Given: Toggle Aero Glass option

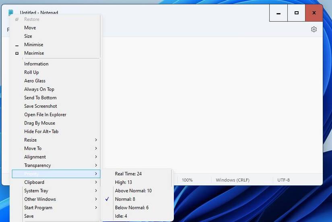Looking at the screenshot, I should pyautogui.click(x=56, y=81).
